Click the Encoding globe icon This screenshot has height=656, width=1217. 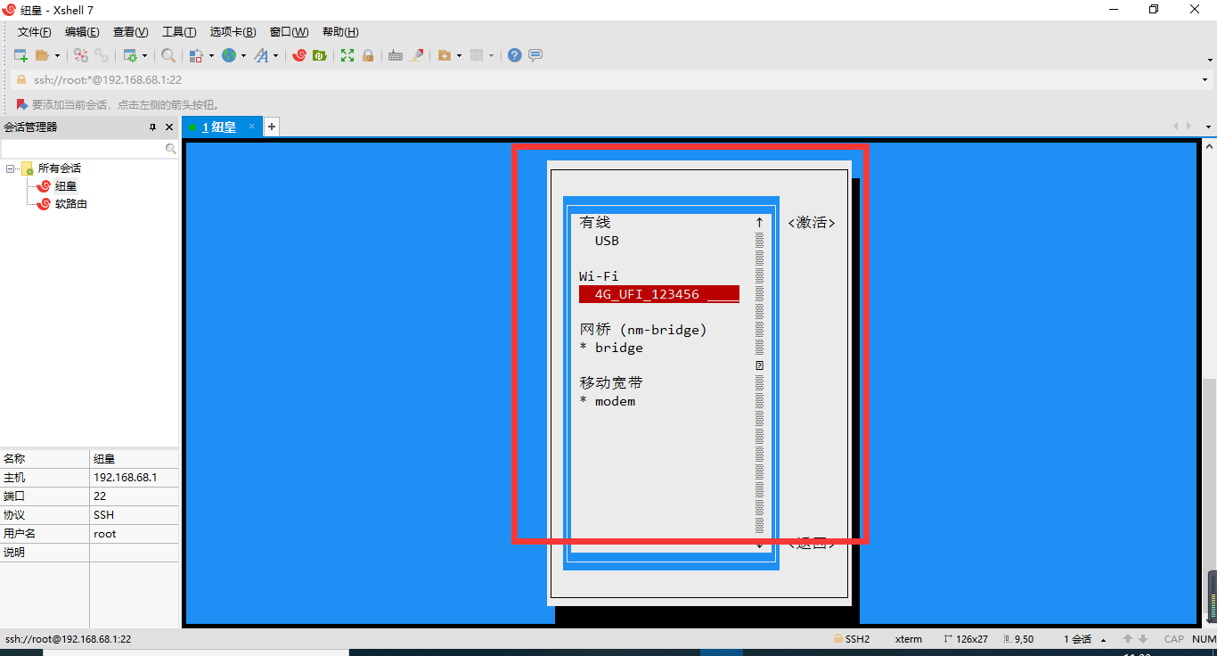229,55
